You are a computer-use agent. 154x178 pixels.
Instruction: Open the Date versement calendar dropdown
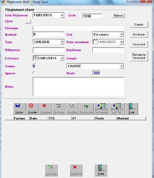122,42
